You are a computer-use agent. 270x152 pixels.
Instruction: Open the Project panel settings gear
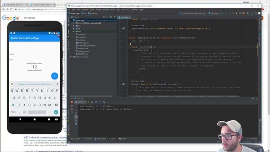tap(111, 17)
